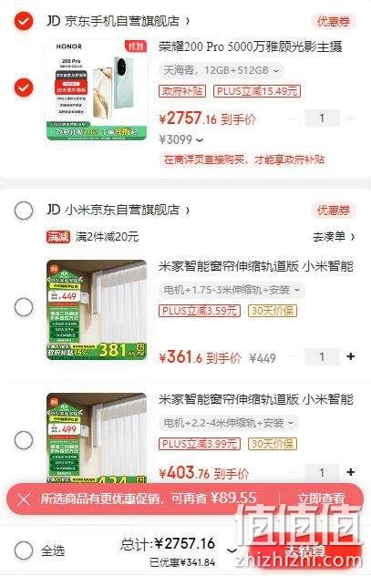
Task: Increase quantity of the ¥403.76 curtain item
Action: click(351, 472)
